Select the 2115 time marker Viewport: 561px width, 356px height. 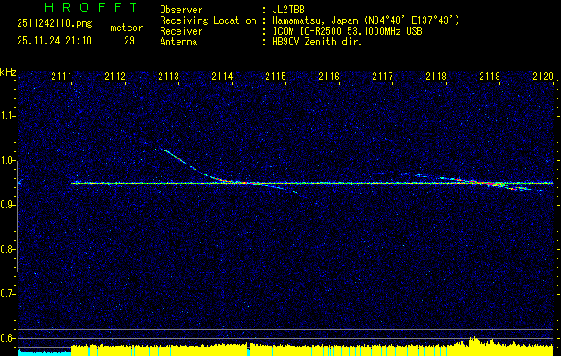pos(276,77)
